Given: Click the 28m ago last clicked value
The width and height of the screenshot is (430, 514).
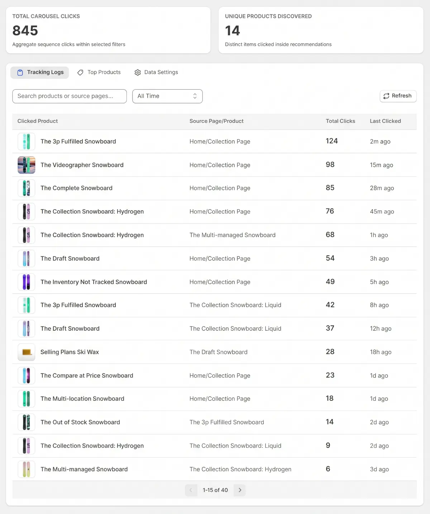Looking at the screenshot, I should [x=382, y=188].
